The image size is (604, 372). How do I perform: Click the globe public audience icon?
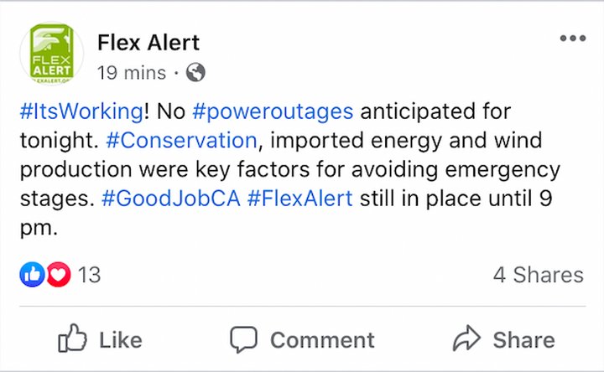[x=195, y=72]
